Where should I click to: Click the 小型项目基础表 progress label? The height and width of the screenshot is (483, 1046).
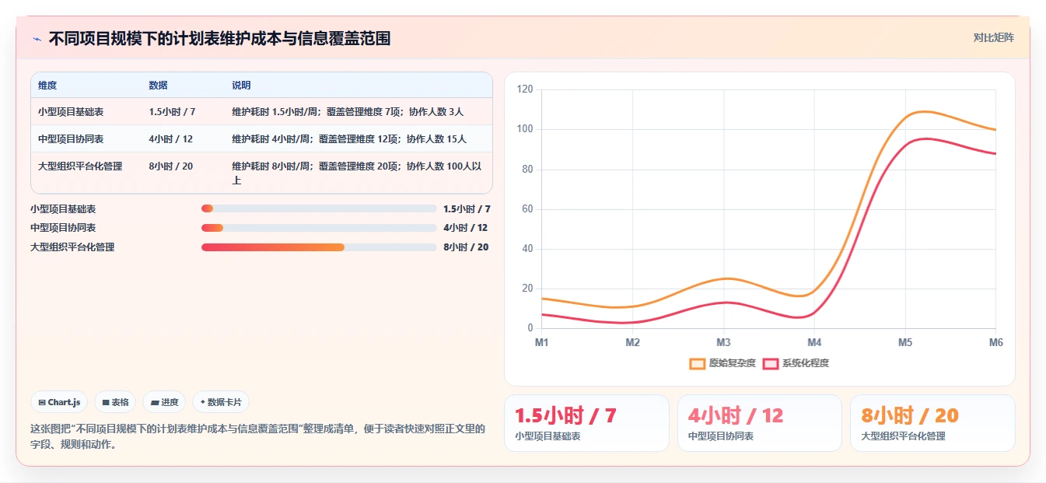63,208
